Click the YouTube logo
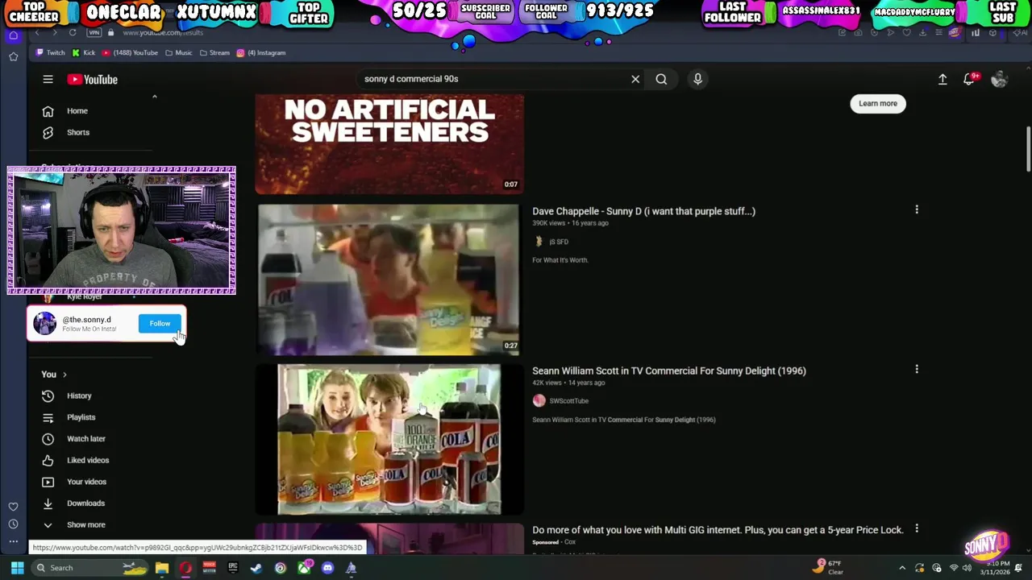Viewport: 1032px width, 580px height. [x=93, y=79]
